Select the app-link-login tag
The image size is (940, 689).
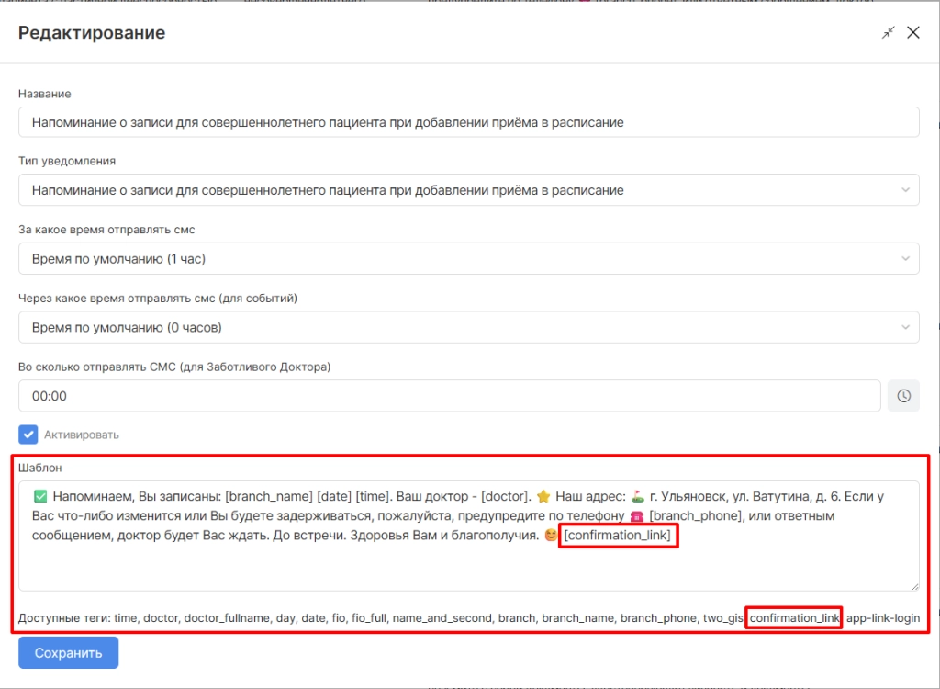(x=882, y=618)
